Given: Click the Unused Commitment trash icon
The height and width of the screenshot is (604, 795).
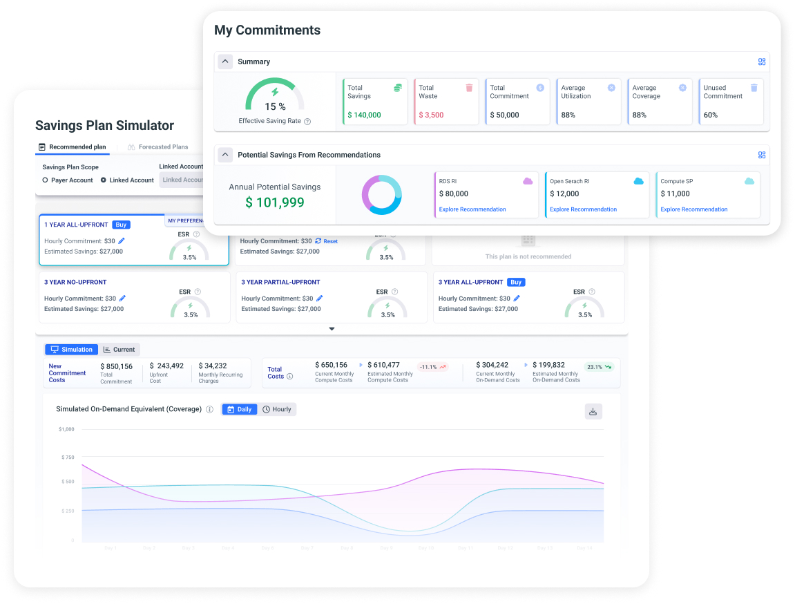Looking at the screenshot, I should click(754, 87).
